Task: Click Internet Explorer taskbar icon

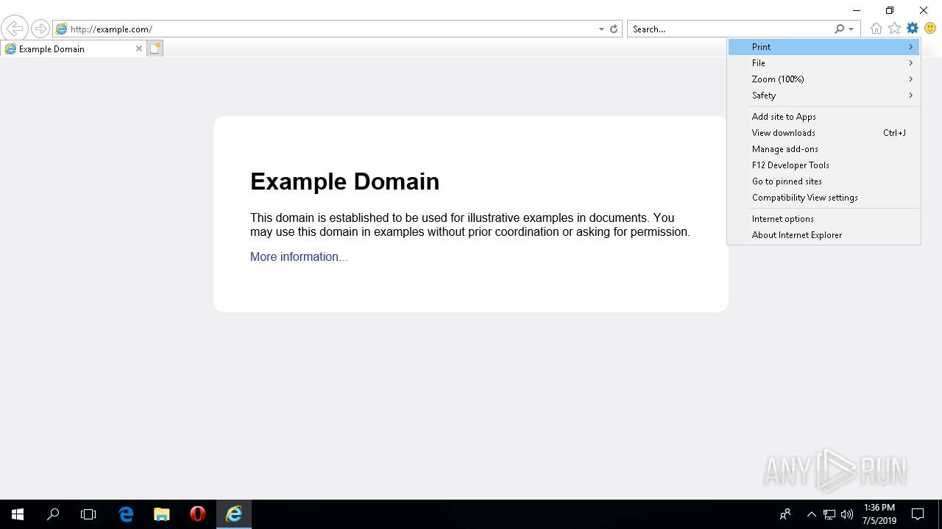Action: pos(234,514)
